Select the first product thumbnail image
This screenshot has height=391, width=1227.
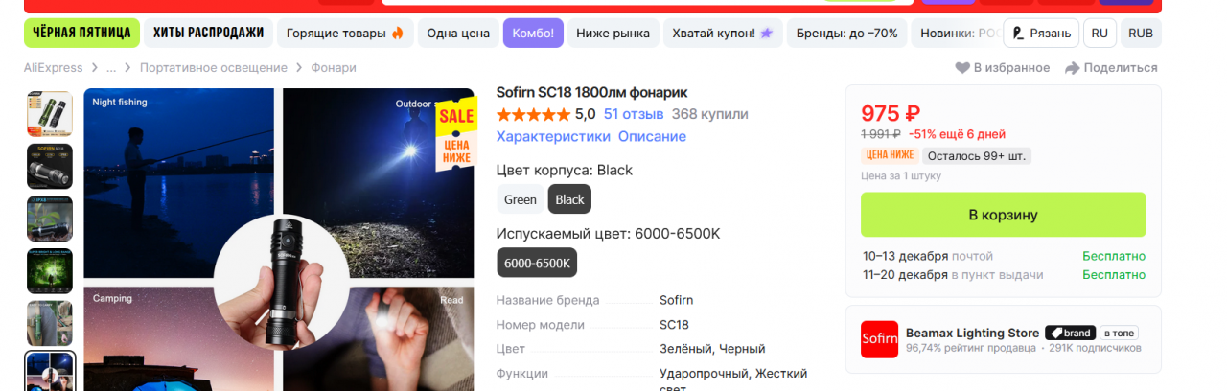click(x=50, y=115)
